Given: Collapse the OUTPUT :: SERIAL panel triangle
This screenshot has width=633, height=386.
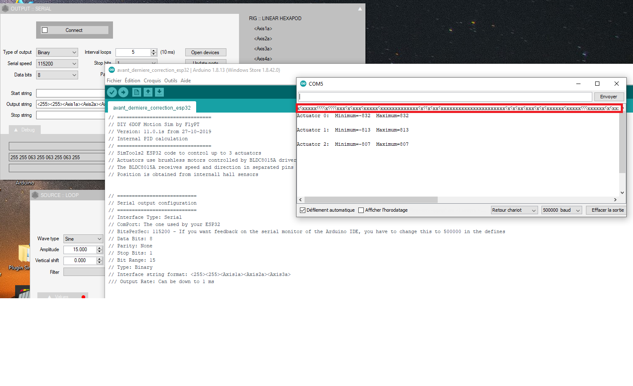Looking at the screenshot, I should [x=360, y=9].
